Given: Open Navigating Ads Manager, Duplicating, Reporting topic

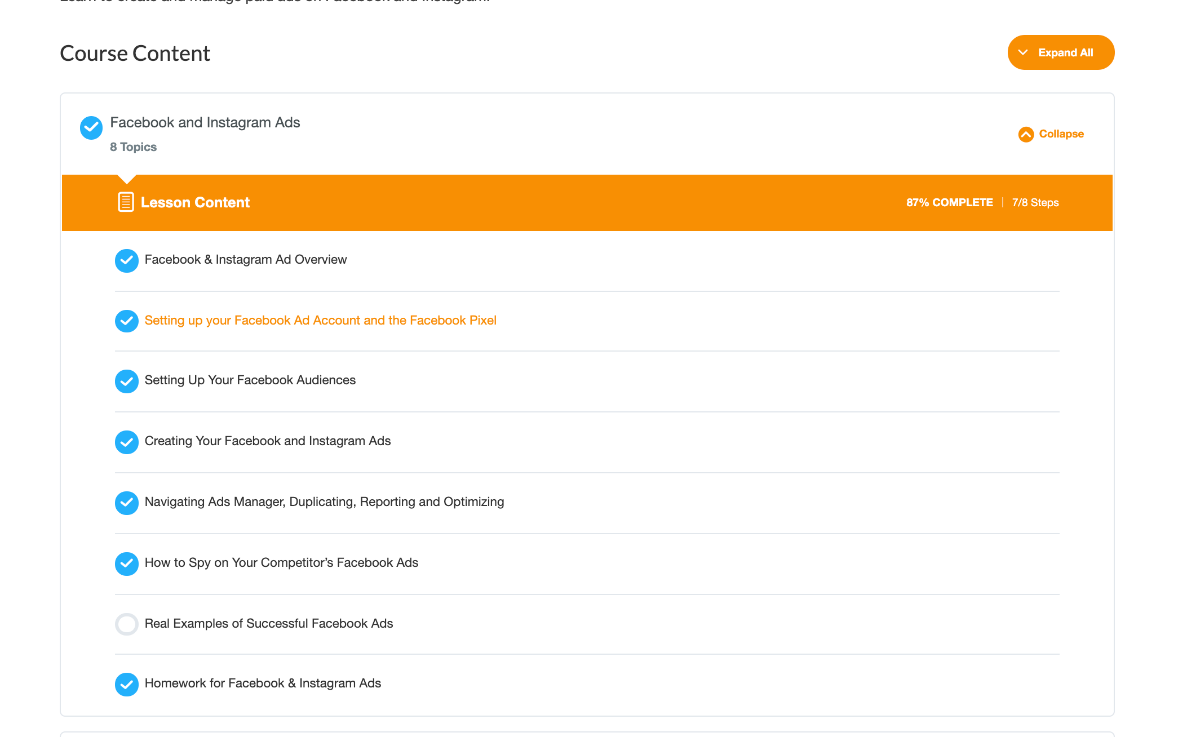Looking at the screenshot, I should point(325,502).
